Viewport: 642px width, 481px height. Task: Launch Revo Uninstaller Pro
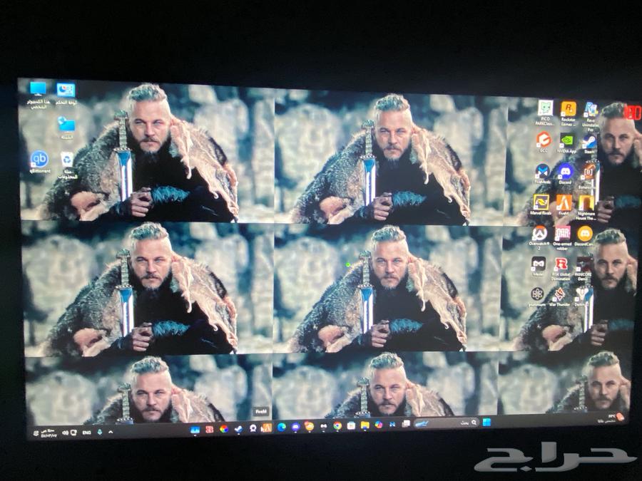click(591, 110)
